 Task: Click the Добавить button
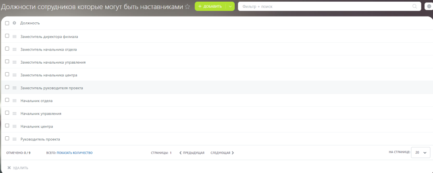tap(210, 6)
